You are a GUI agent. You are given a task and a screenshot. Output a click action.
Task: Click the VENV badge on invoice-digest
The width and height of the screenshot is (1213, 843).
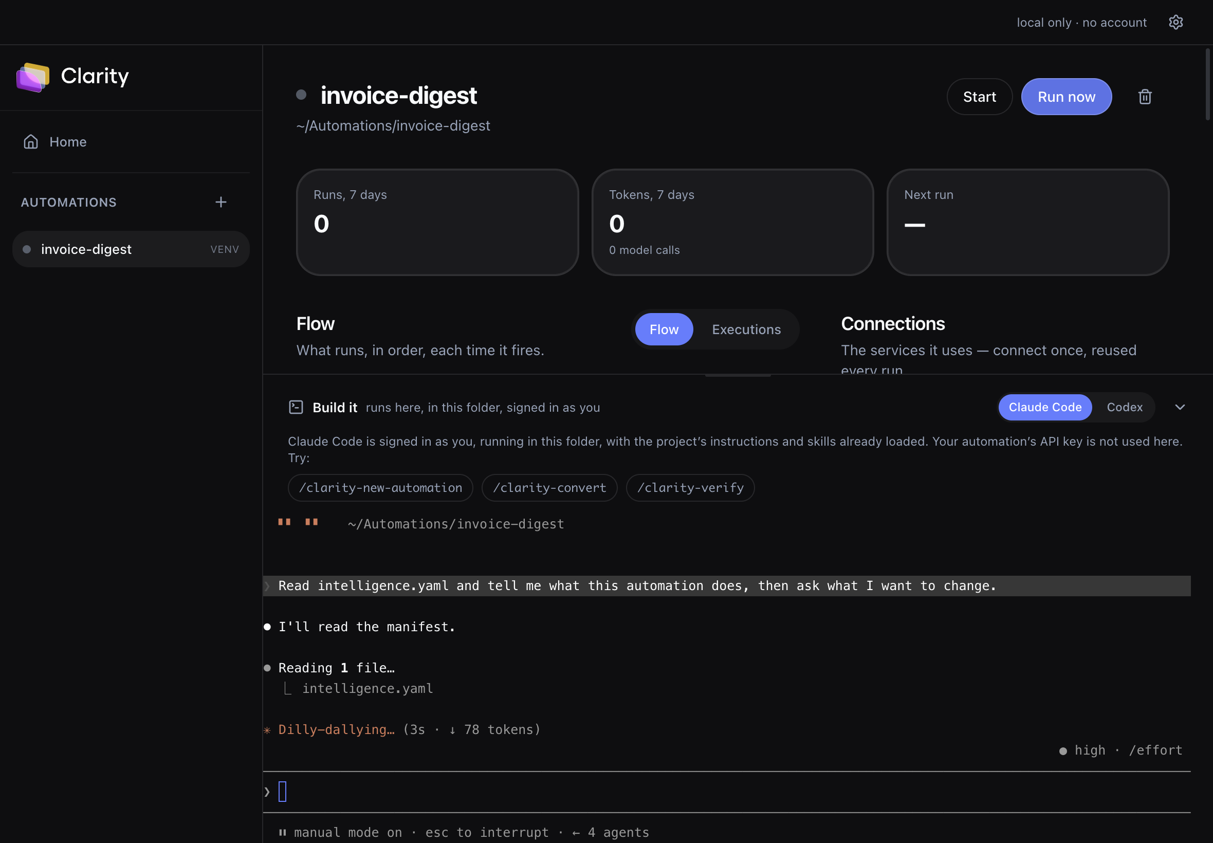[225, 249]
